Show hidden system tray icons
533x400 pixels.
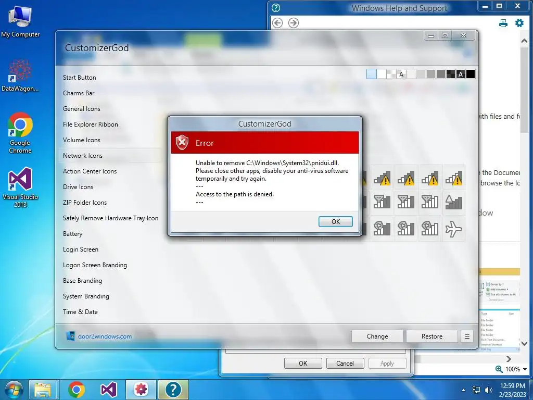tap(463, 390)
